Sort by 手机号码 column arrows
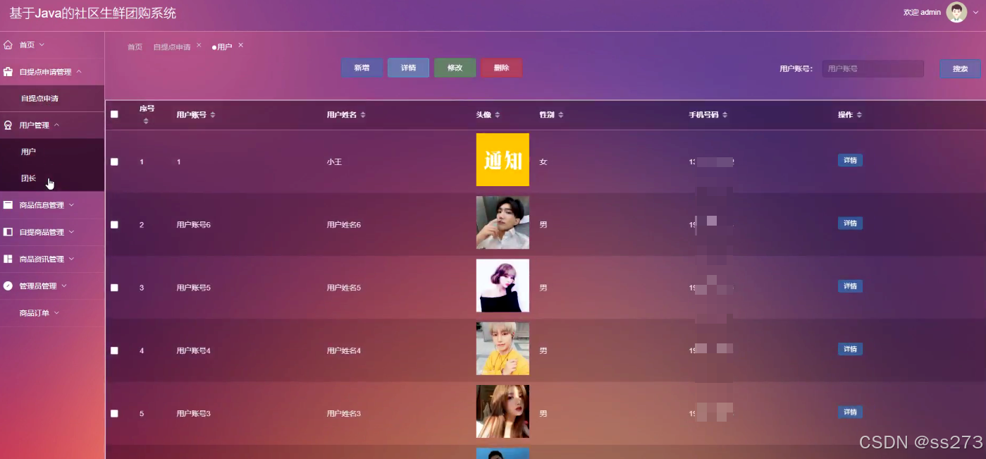 click(725, 115)
